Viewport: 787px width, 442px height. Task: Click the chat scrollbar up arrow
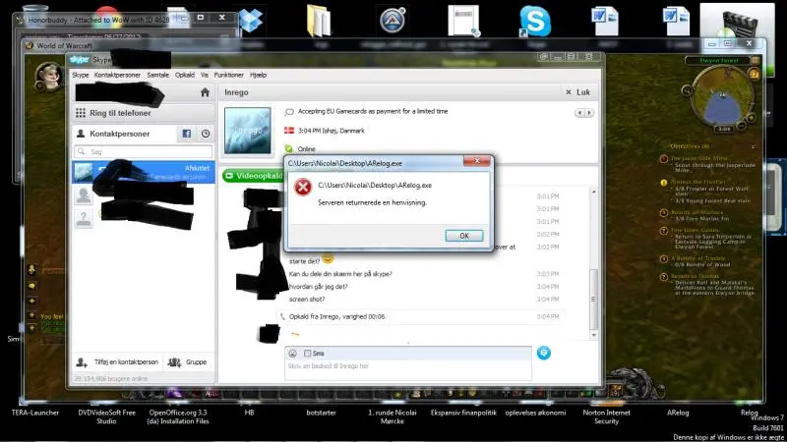pyautogui.click(x=594, y=192)
